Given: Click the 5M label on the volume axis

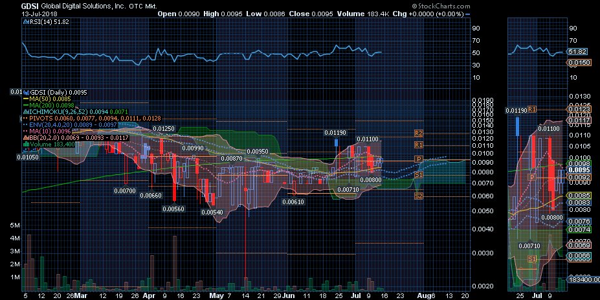Looking at the screenshot, I should point(15,225).
